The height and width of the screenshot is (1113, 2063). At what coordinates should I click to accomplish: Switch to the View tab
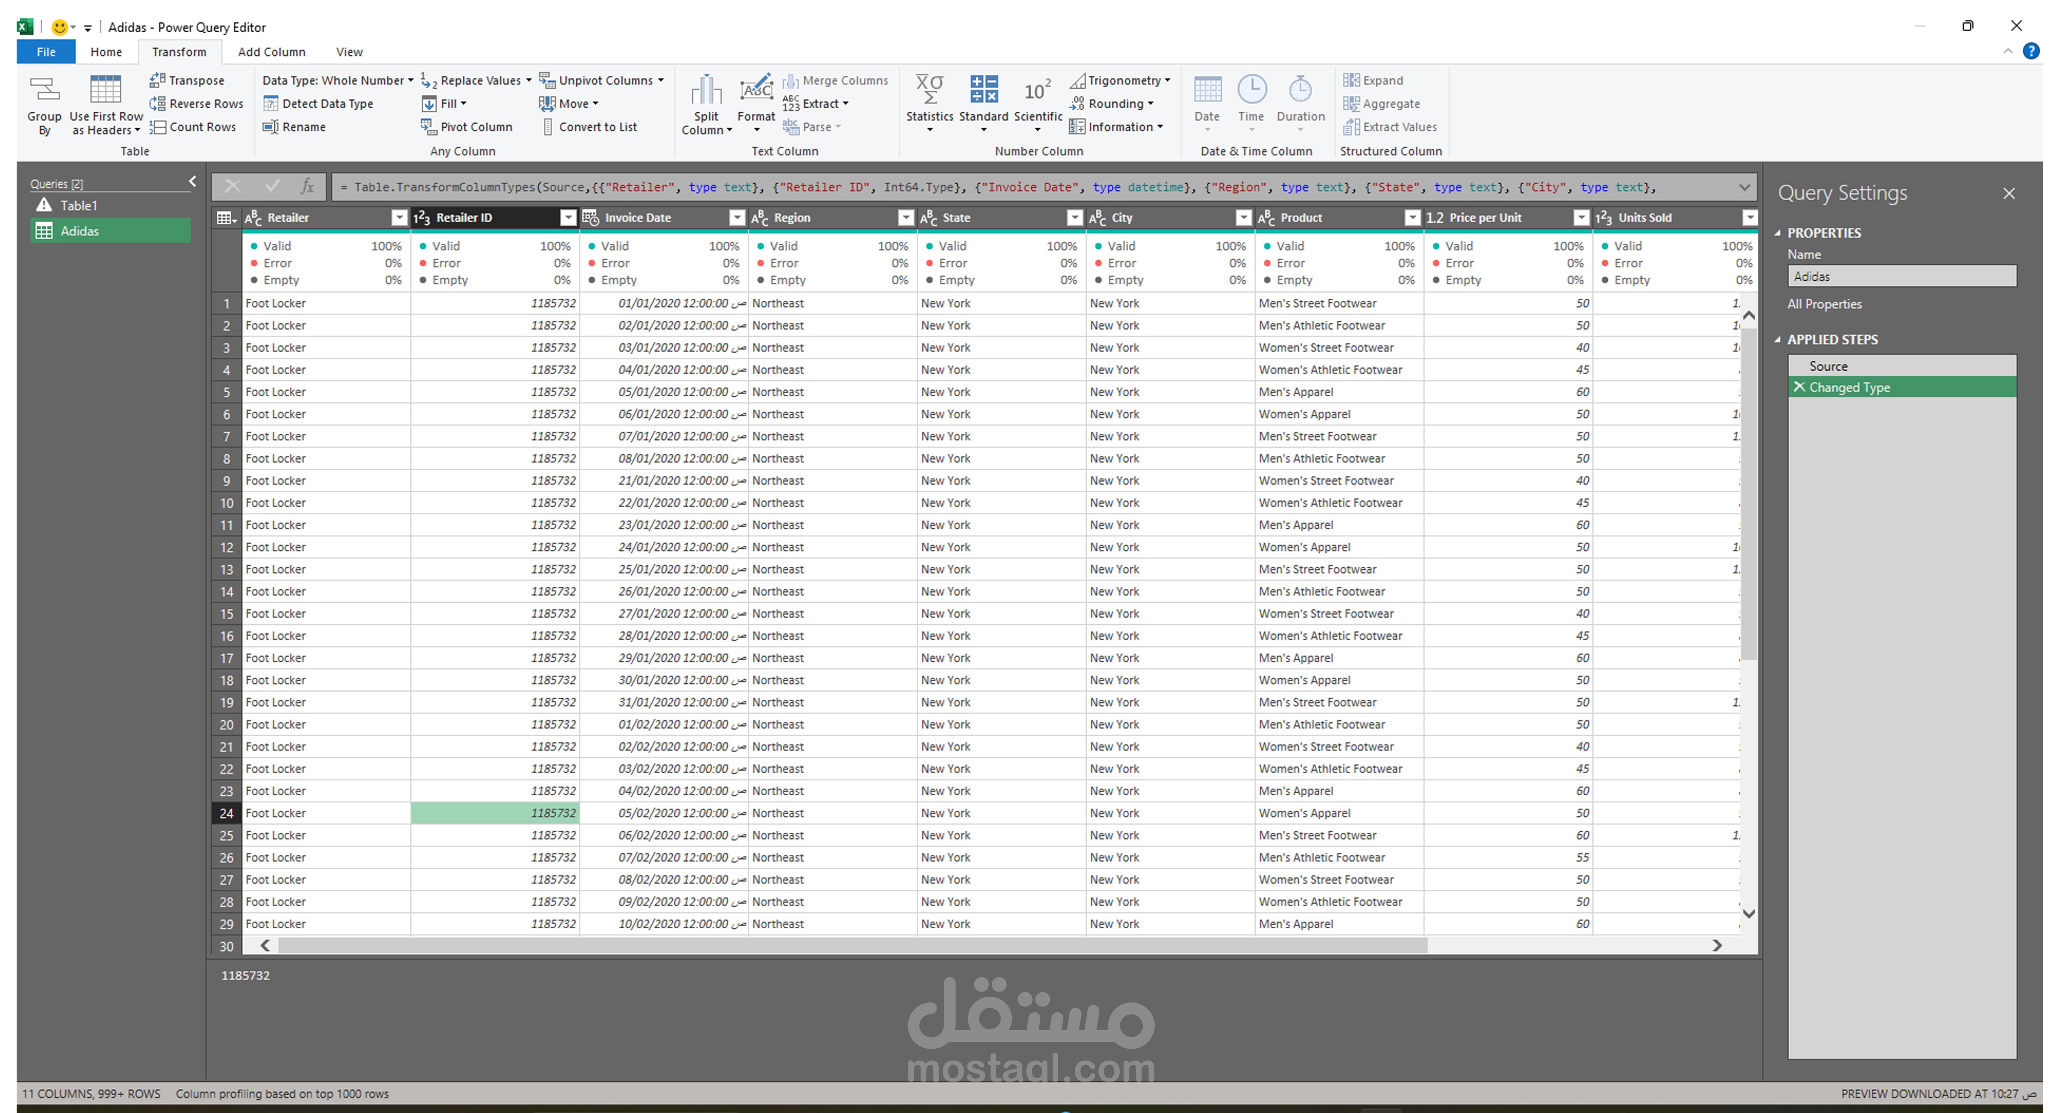click(349, 52)
